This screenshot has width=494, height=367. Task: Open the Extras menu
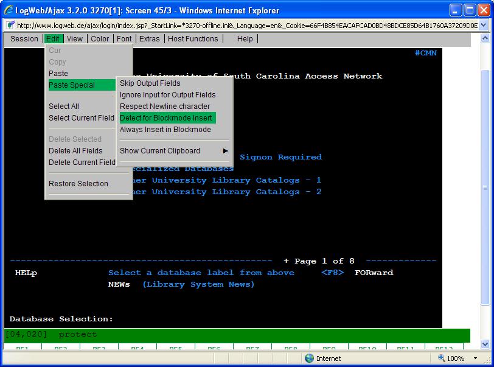pos(149,39)
